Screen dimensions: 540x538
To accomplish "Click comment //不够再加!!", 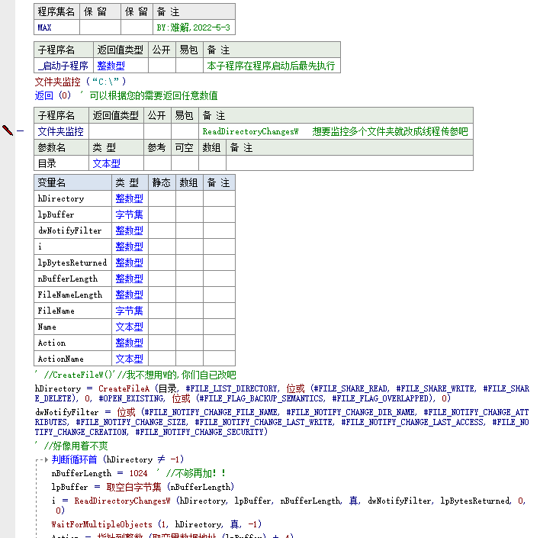I will [195, 473].
